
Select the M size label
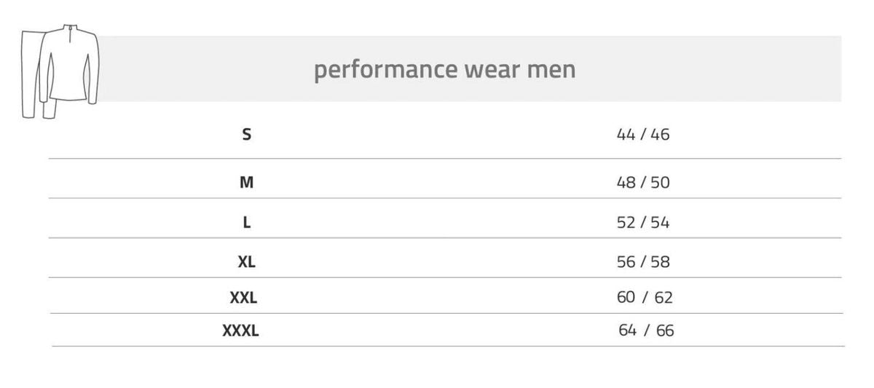click(x=247, y=182)
